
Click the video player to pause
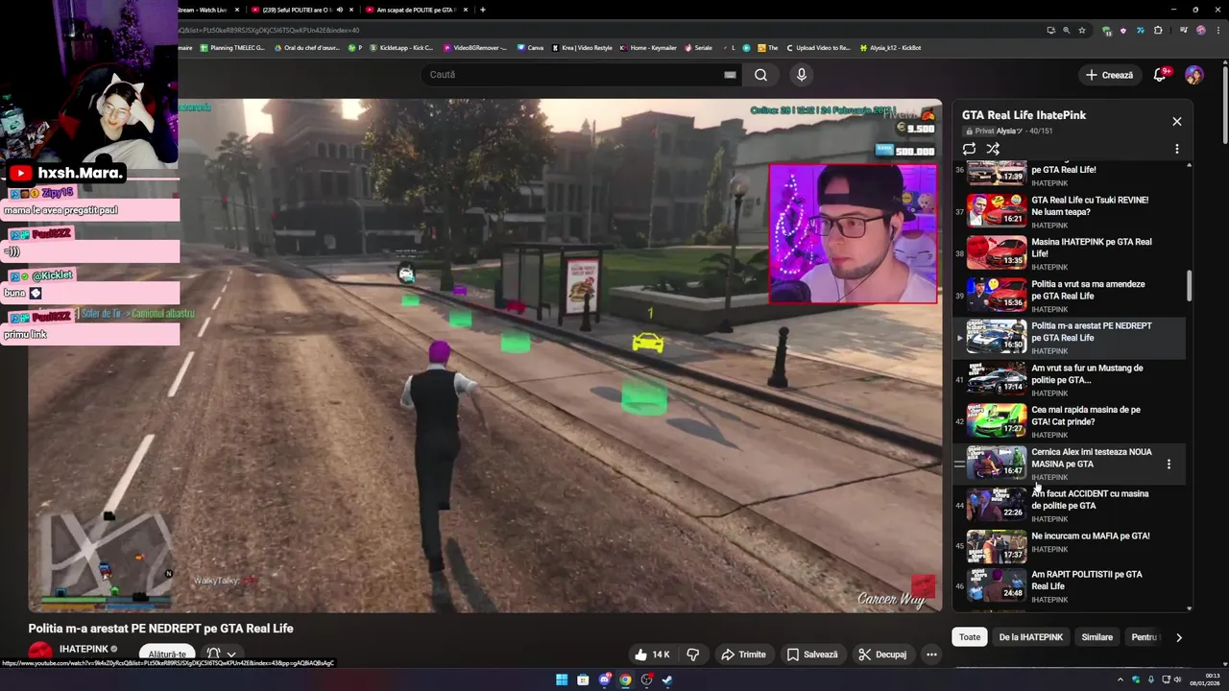485,355
